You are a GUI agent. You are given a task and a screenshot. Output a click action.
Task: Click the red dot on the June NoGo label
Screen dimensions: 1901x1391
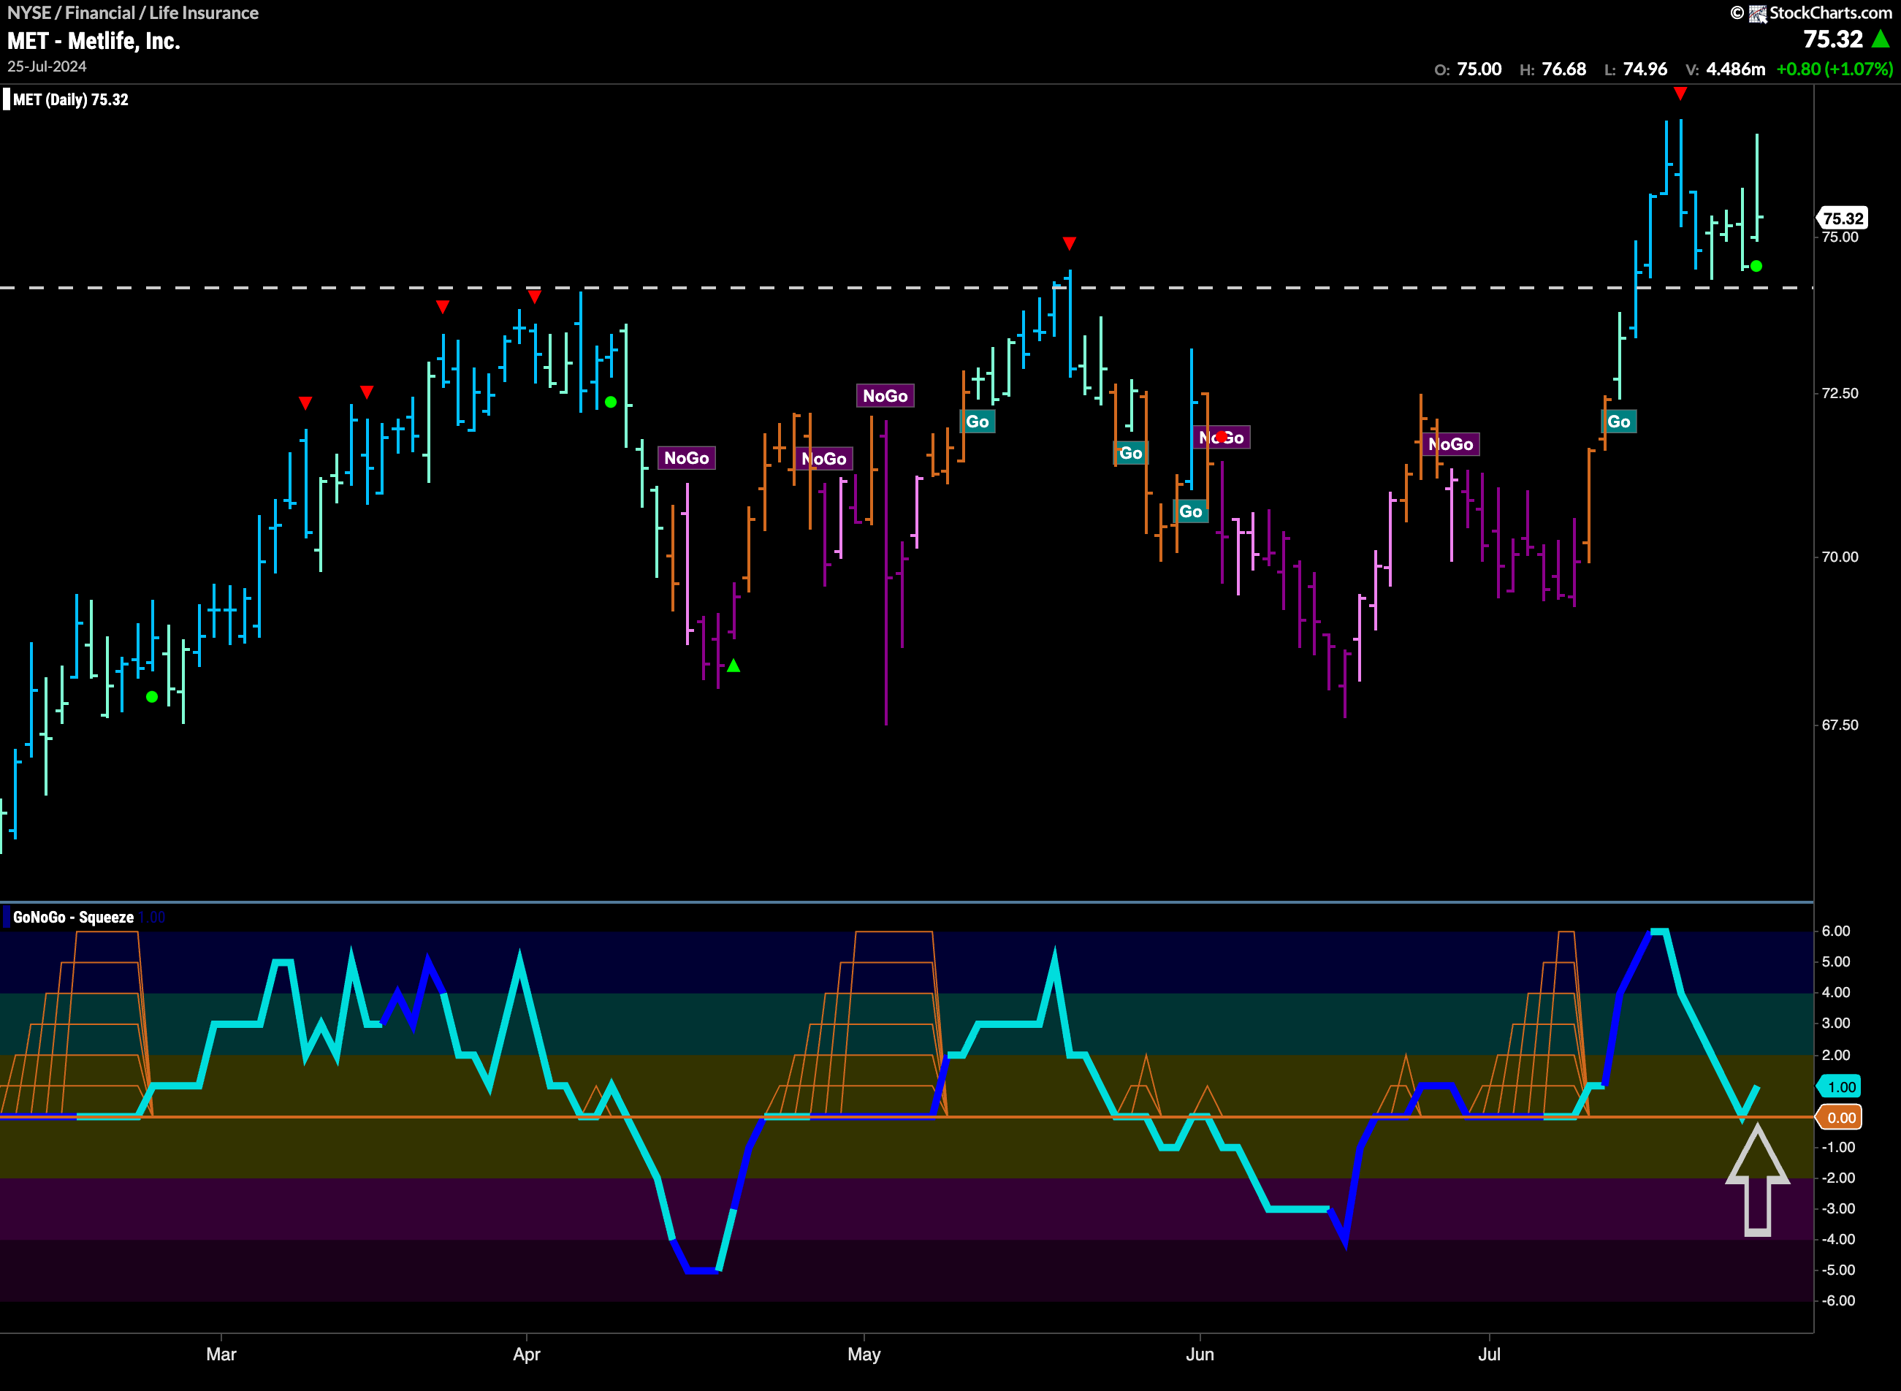pyautogui.click(x=1221, y=437)
